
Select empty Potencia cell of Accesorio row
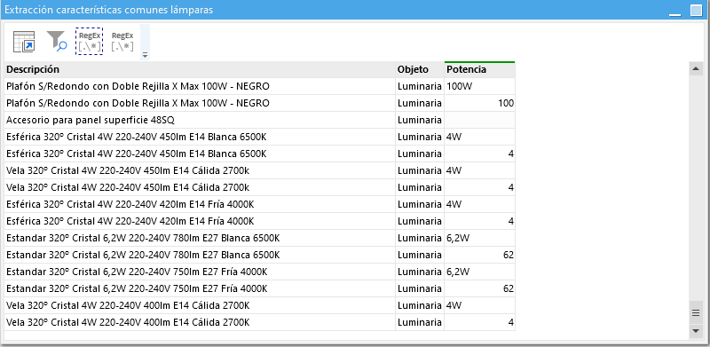[479, 120]
